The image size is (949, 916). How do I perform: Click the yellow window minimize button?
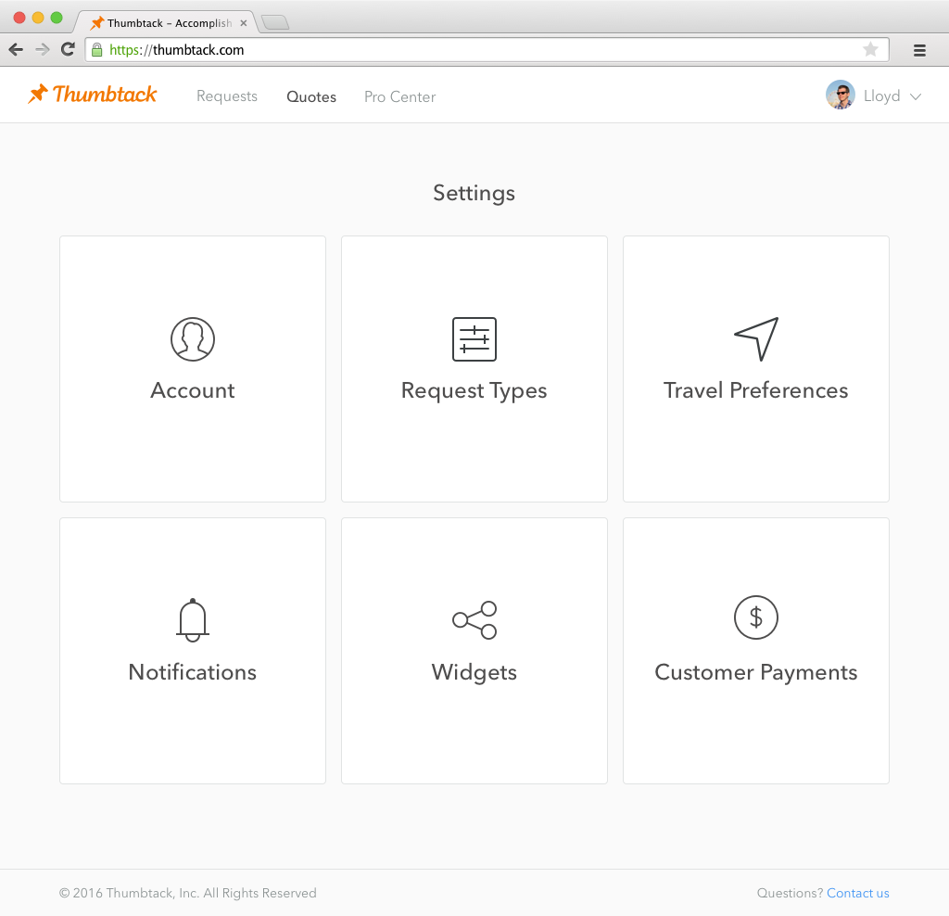(x=37, y=18)
